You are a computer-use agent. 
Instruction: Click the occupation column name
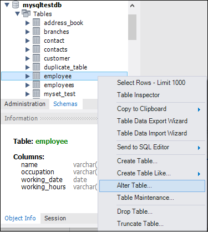pyautogui.click(x=38, y=172)
